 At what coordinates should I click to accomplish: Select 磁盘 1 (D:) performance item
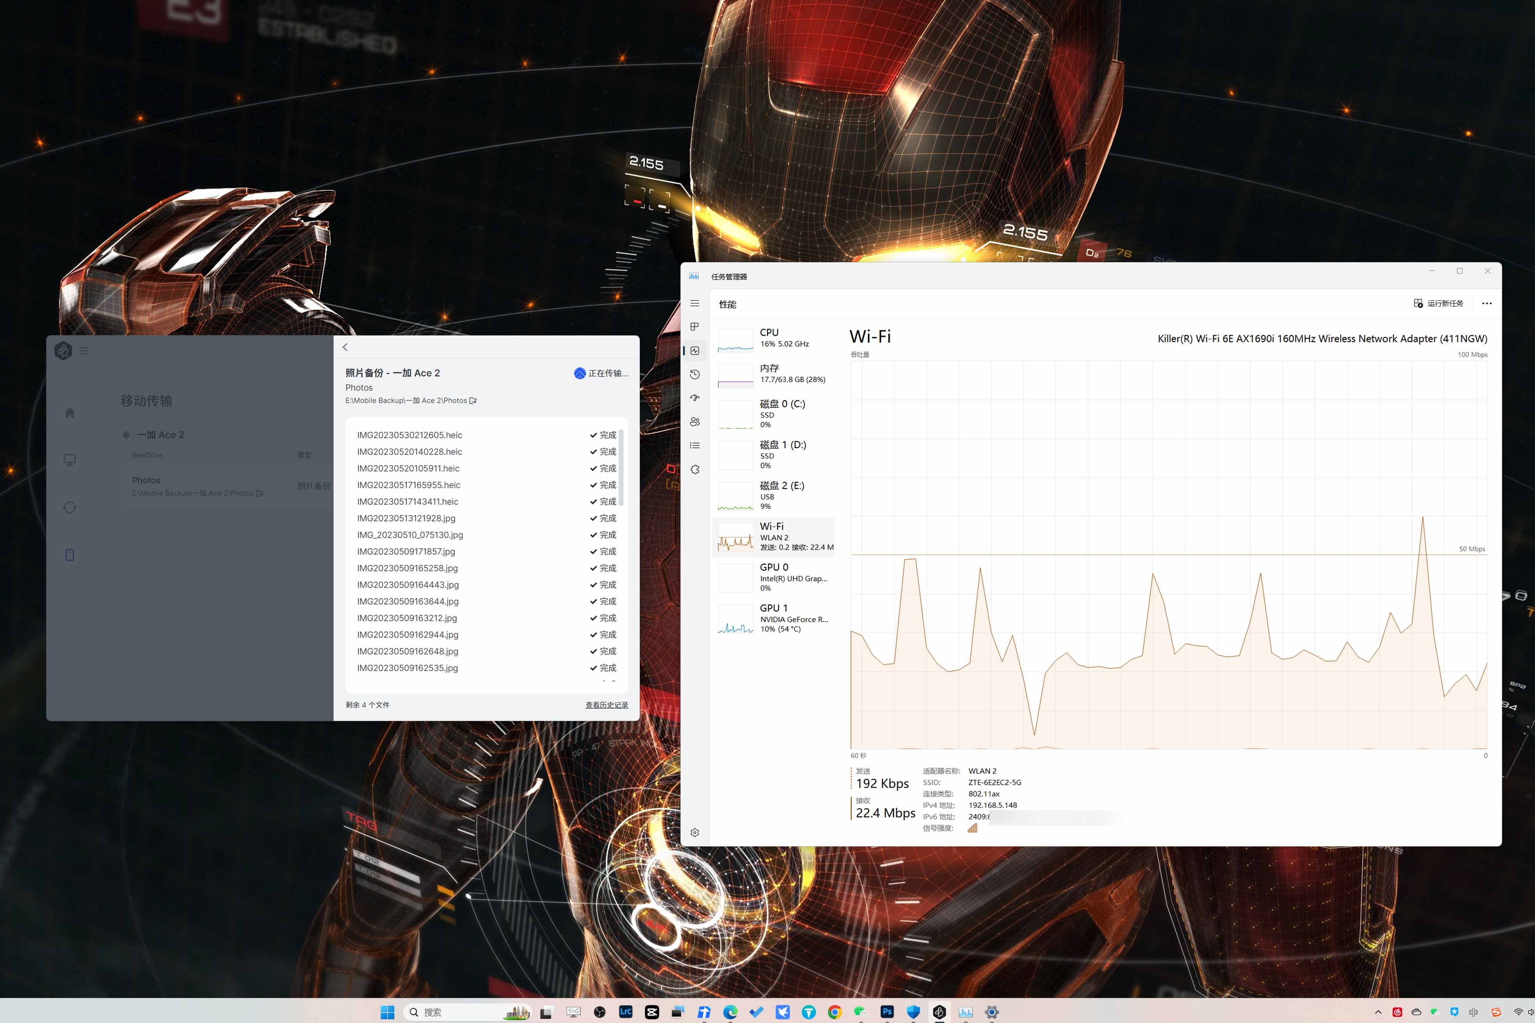774,455
